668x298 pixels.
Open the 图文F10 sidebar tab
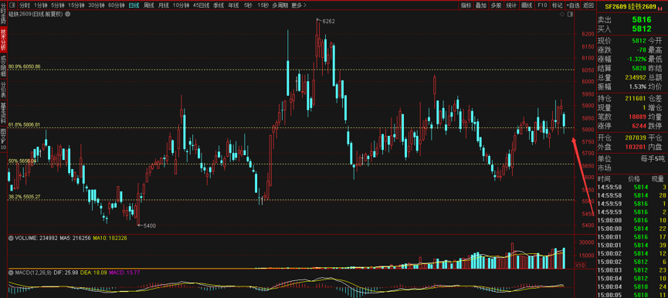pos(3,139)
